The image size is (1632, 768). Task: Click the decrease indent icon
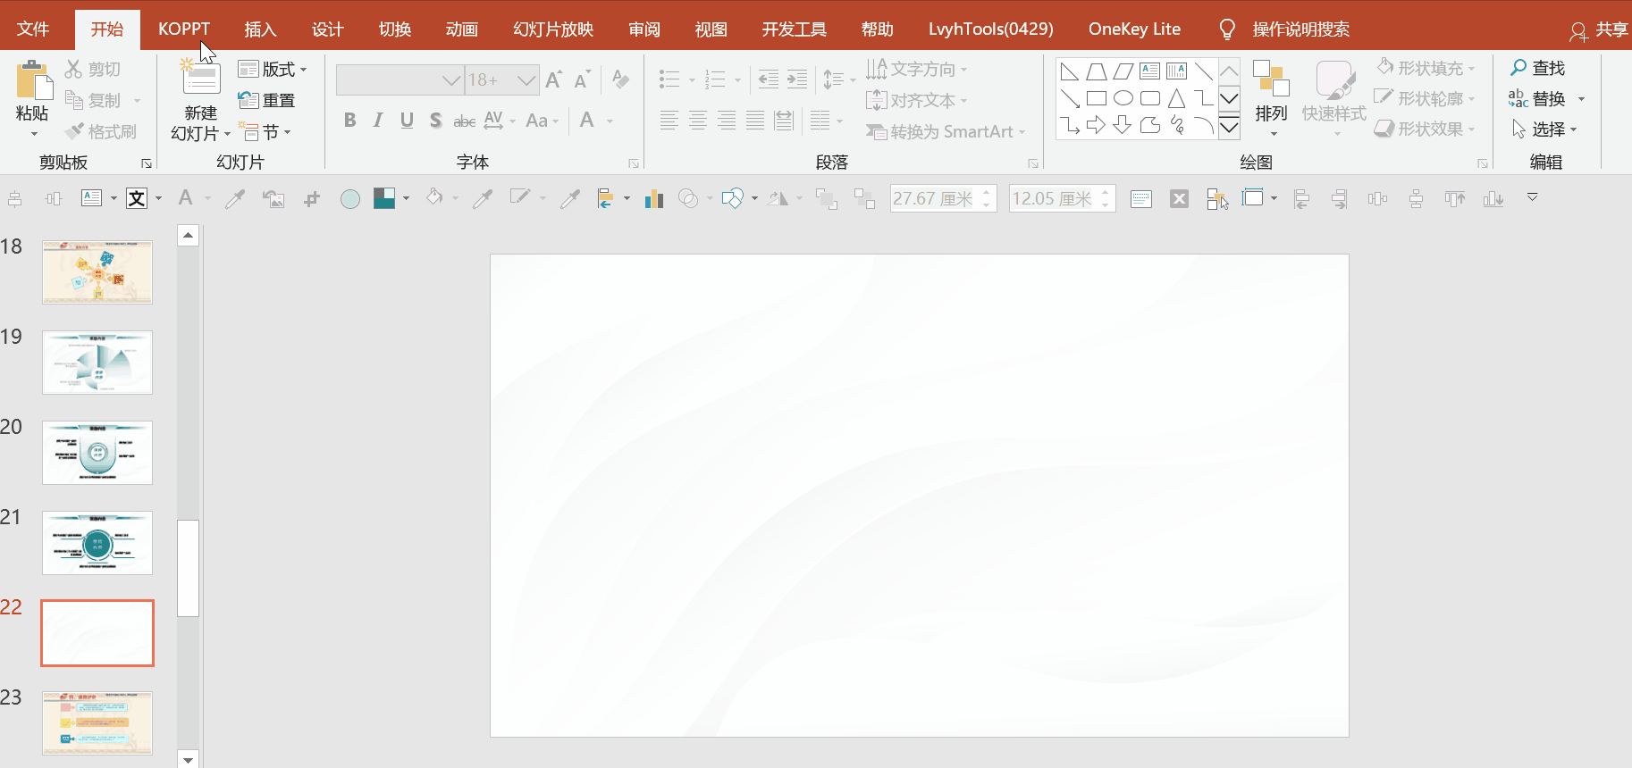pos(768,79)
